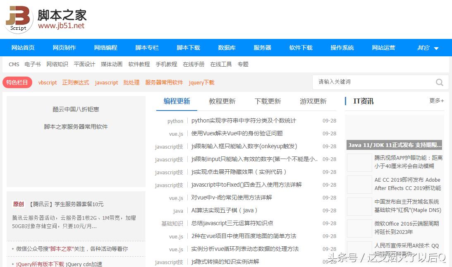Viewport: 452px width, 267px height.
Task: Click the search magnifier icon
Action: coord(439,82)
